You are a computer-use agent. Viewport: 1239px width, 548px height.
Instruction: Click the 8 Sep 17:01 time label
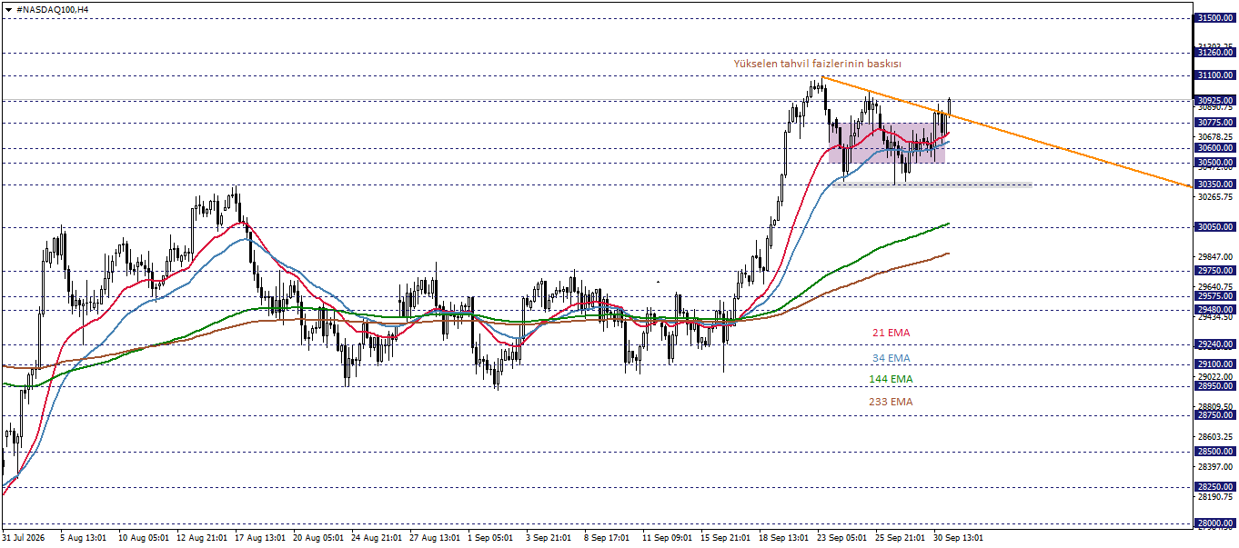609,538
